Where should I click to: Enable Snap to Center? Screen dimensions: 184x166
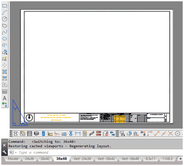[x=177, y=133]
